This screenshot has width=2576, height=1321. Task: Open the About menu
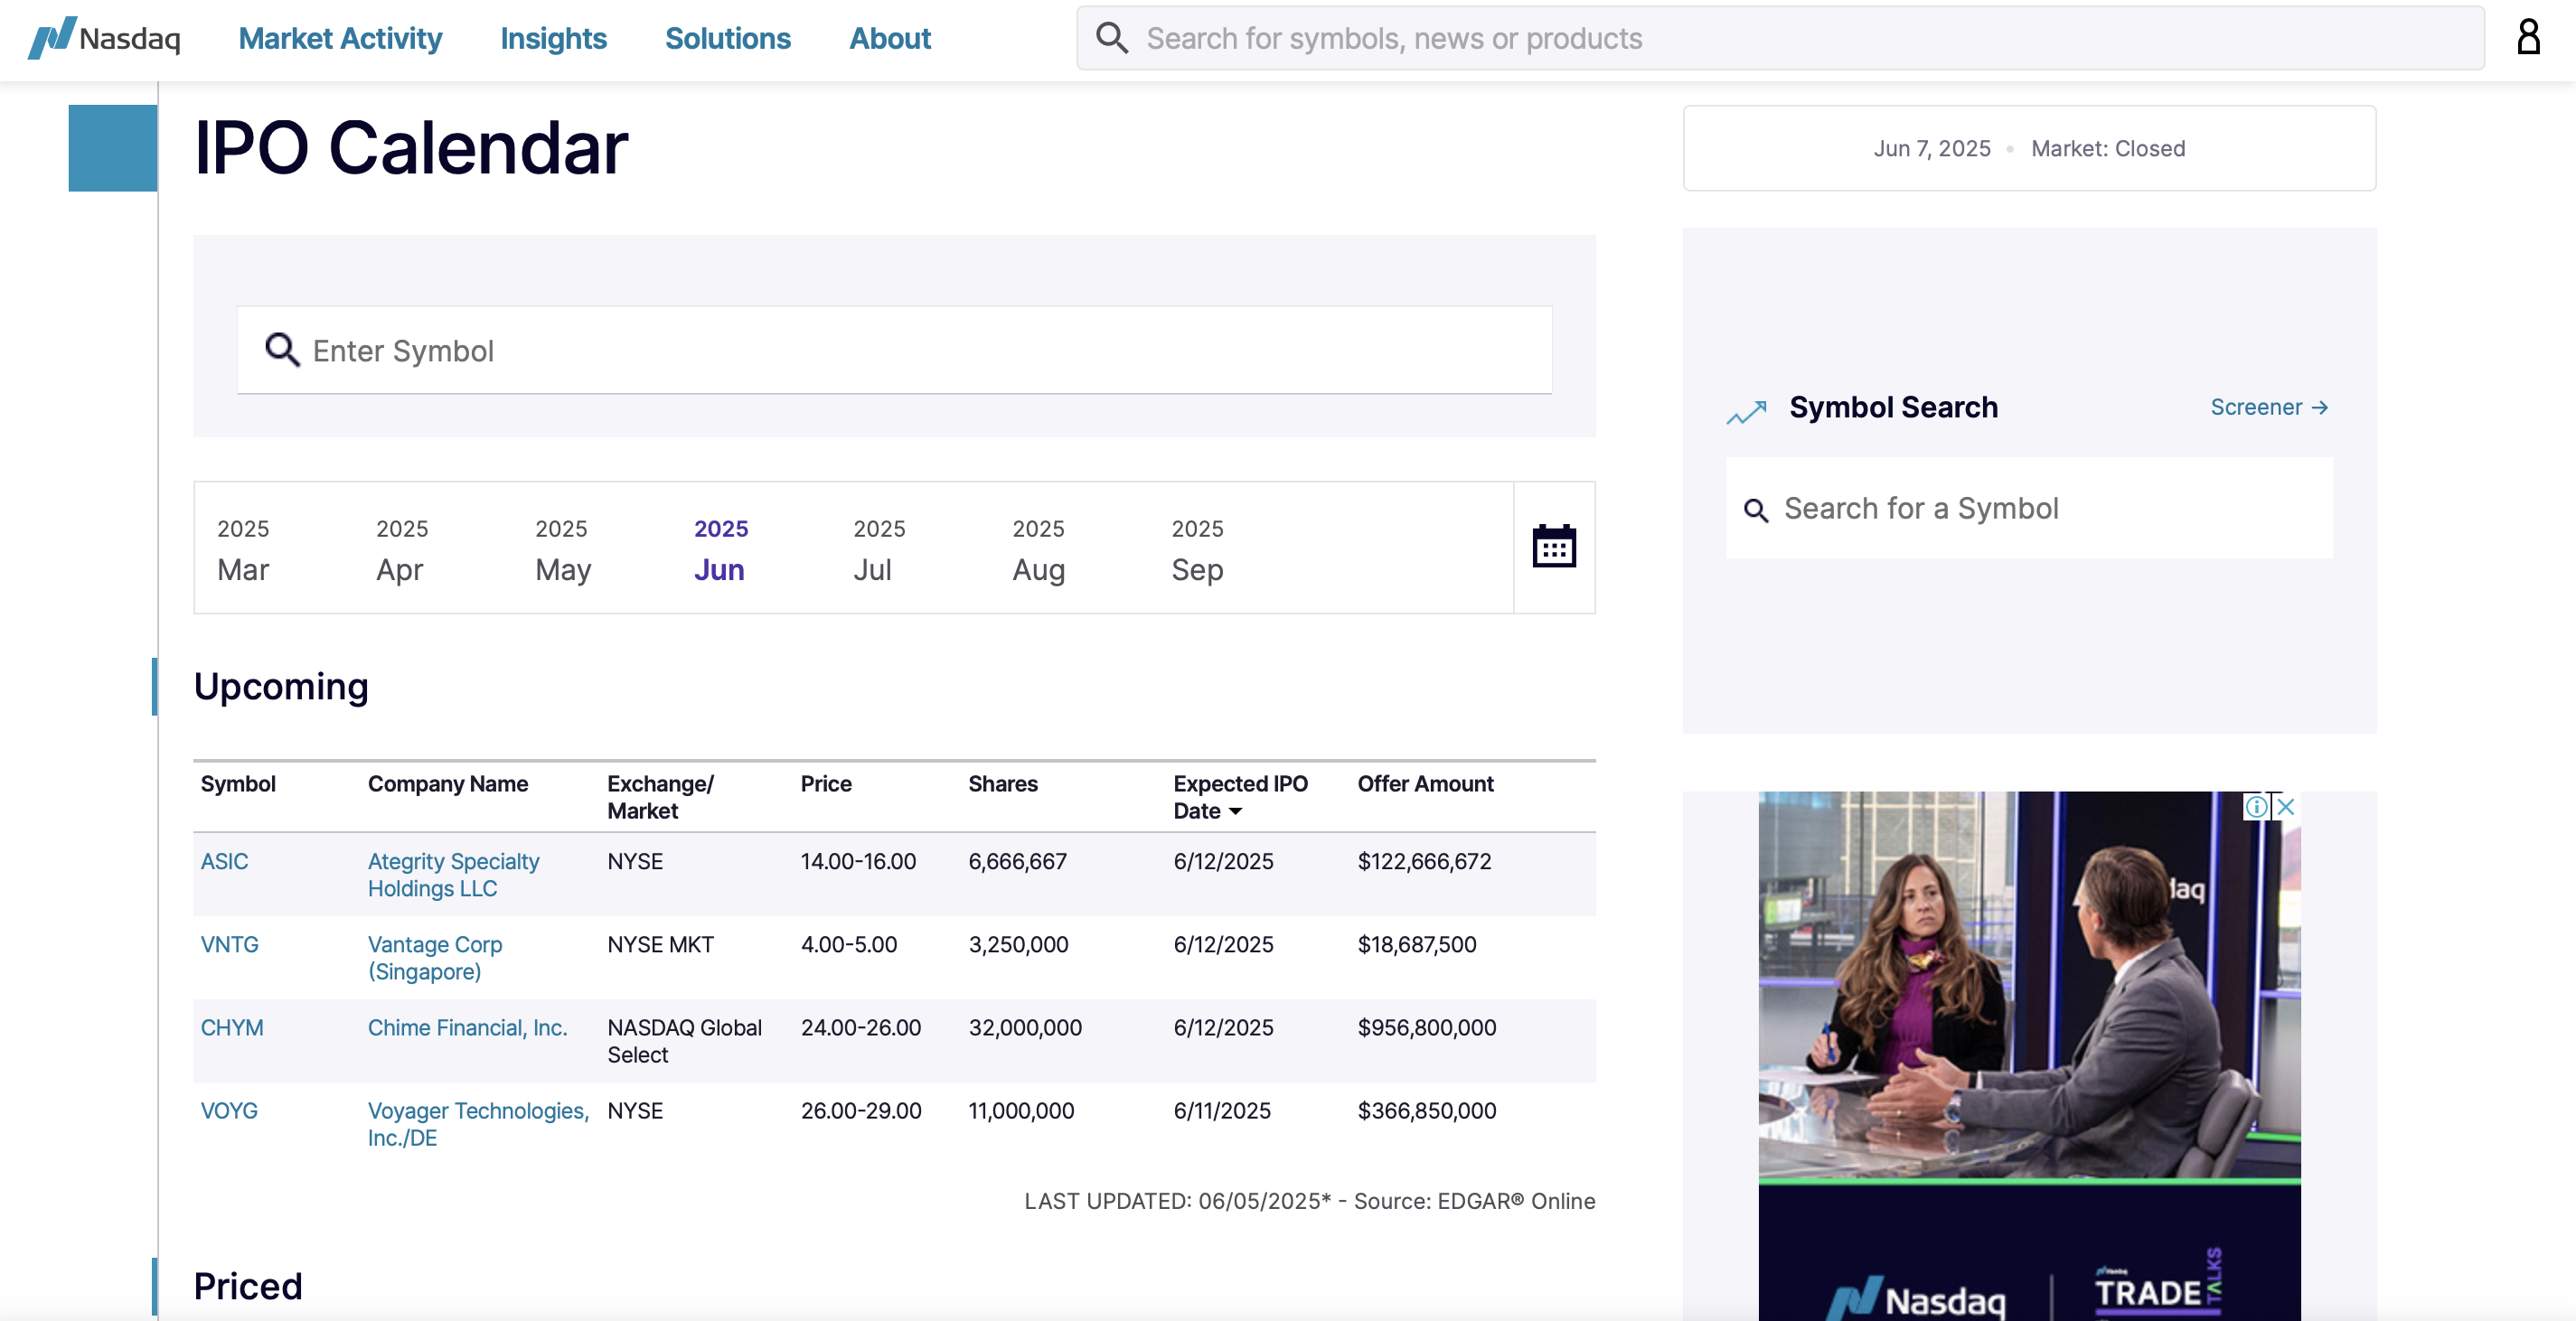click(x=890, y=38)
